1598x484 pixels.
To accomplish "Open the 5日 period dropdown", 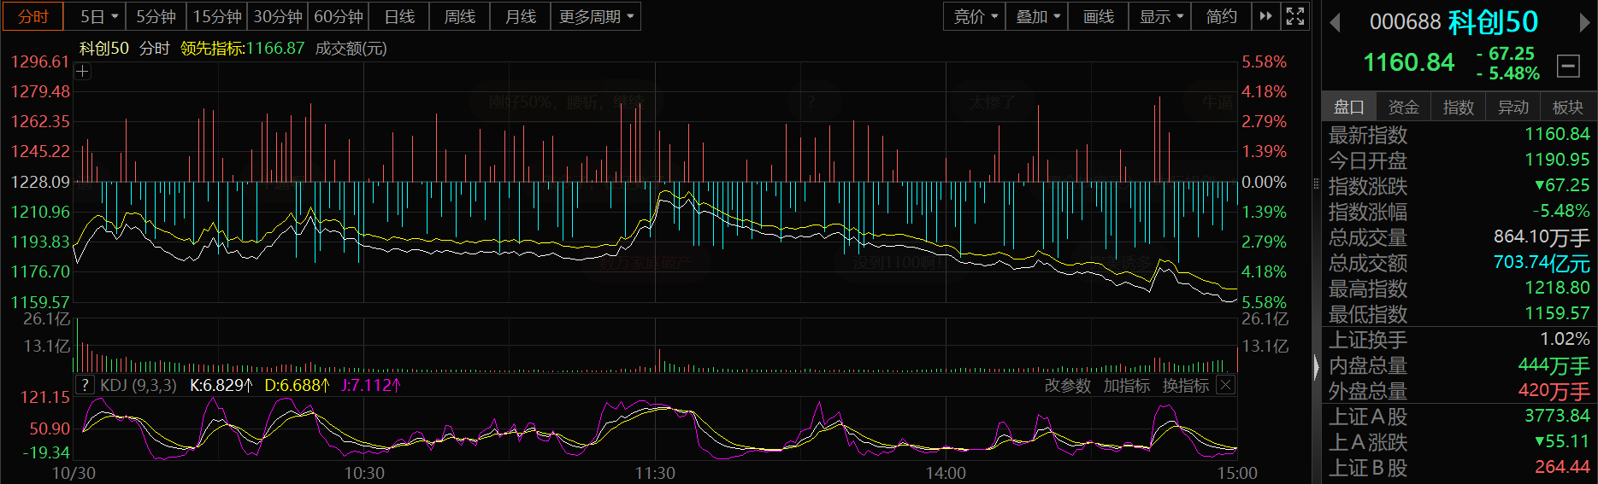I will point(99,16).
